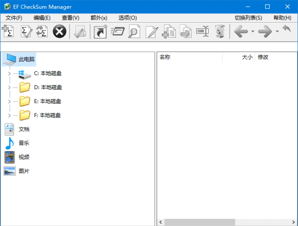This screenshot has width=298, height=226.
Task: Click the curved up-level arrow icon
Action: 286,29
